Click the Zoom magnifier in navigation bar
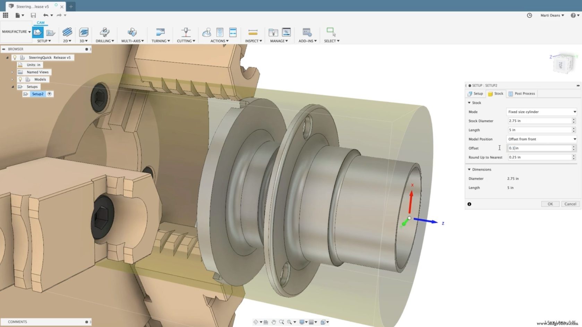582x327 pixels. [282, 322]
